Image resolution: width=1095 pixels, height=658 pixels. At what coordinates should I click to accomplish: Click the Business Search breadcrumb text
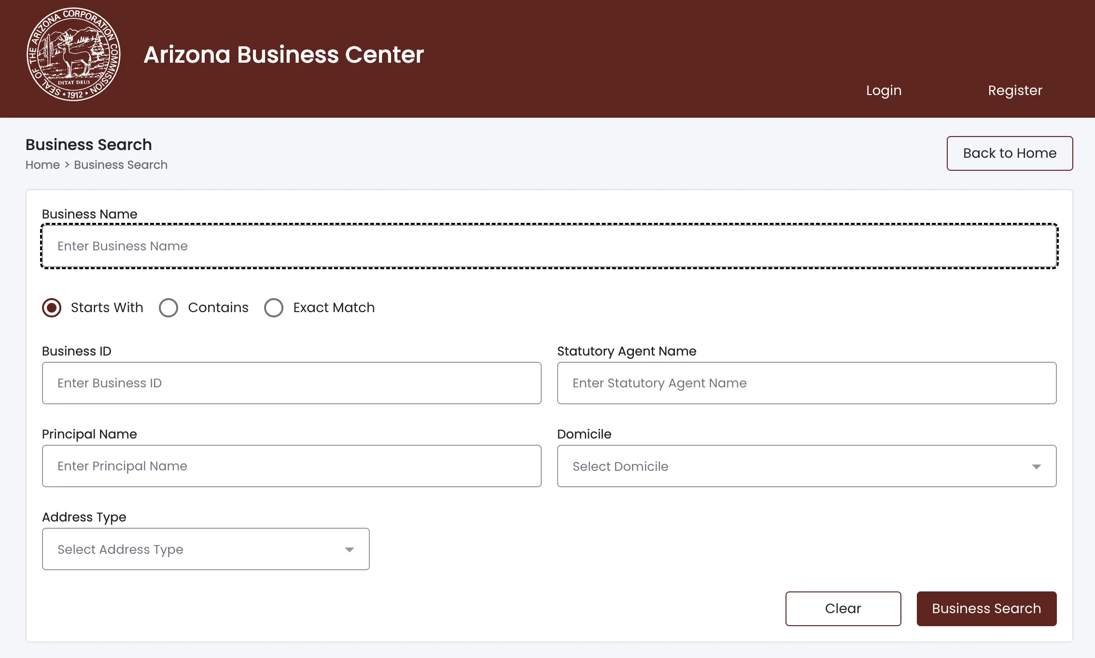point(121,164)
